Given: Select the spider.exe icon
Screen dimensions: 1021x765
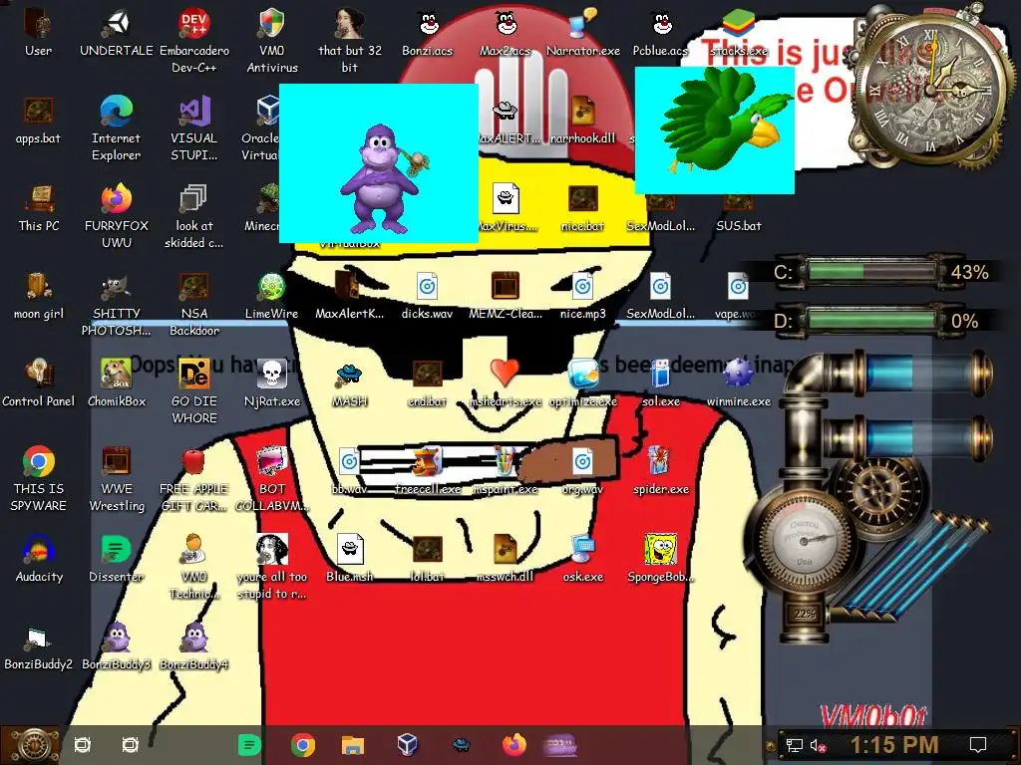Looking at the screenshot, I should pyautogui.click(x=661, y=471).
